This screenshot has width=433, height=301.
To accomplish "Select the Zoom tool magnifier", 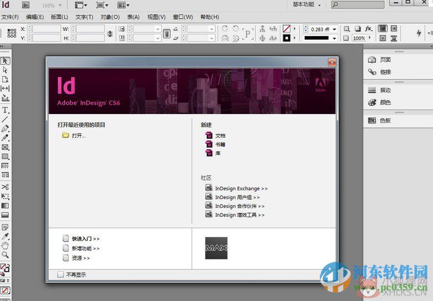I will (x=5, y=255).
